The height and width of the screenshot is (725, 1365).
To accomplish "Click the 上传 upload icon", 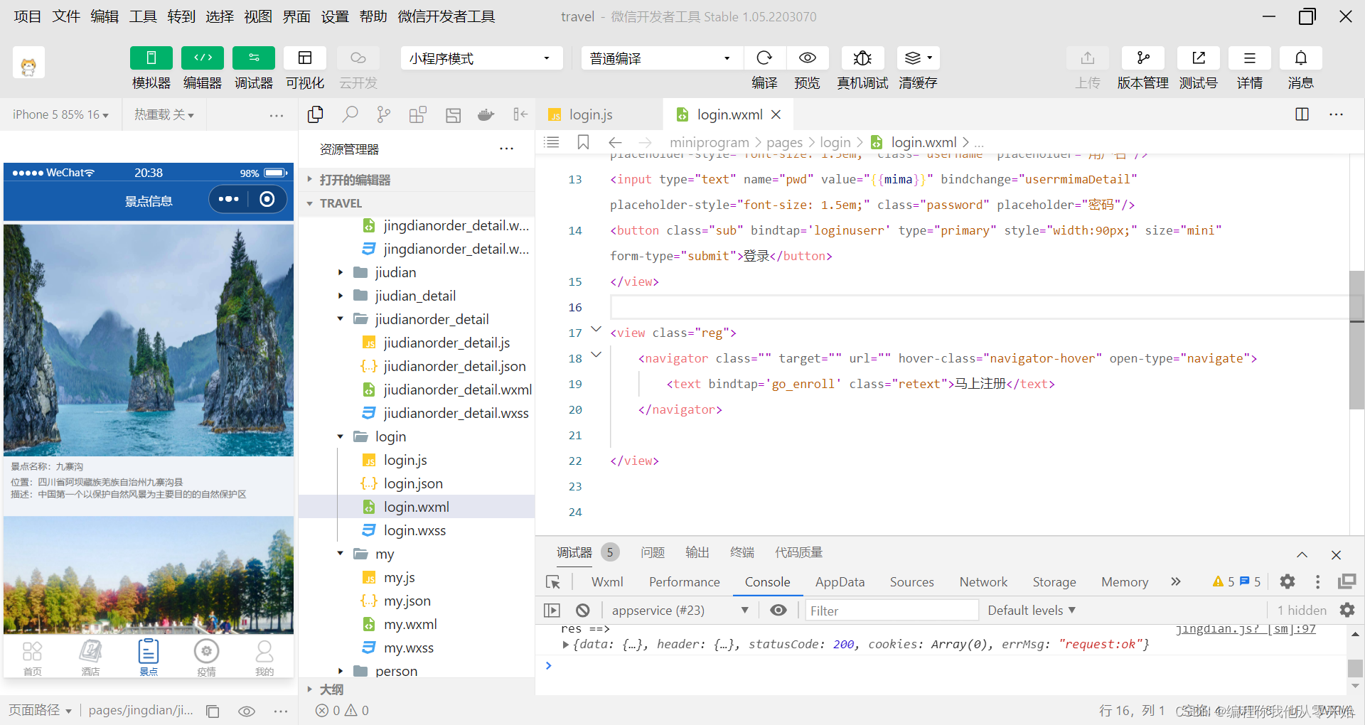I will coord(1088,58).
